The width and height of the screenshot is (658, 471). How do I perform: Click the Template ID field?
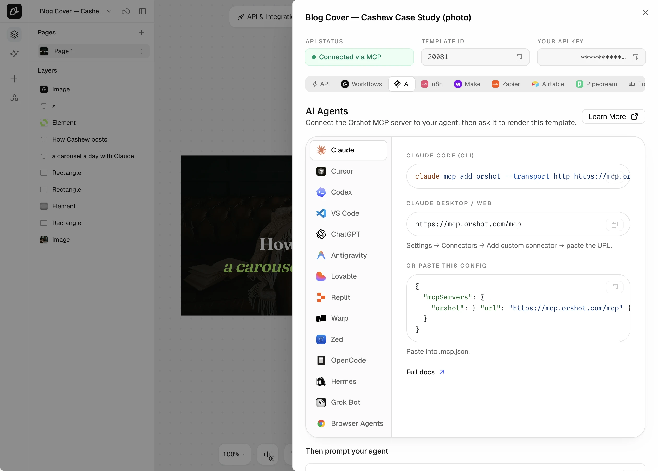475,57
